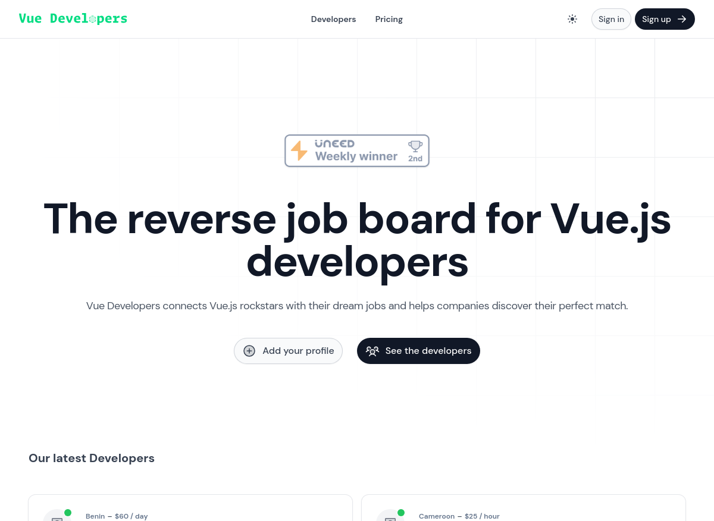Click the Vue Developers logo

(73, 18)
